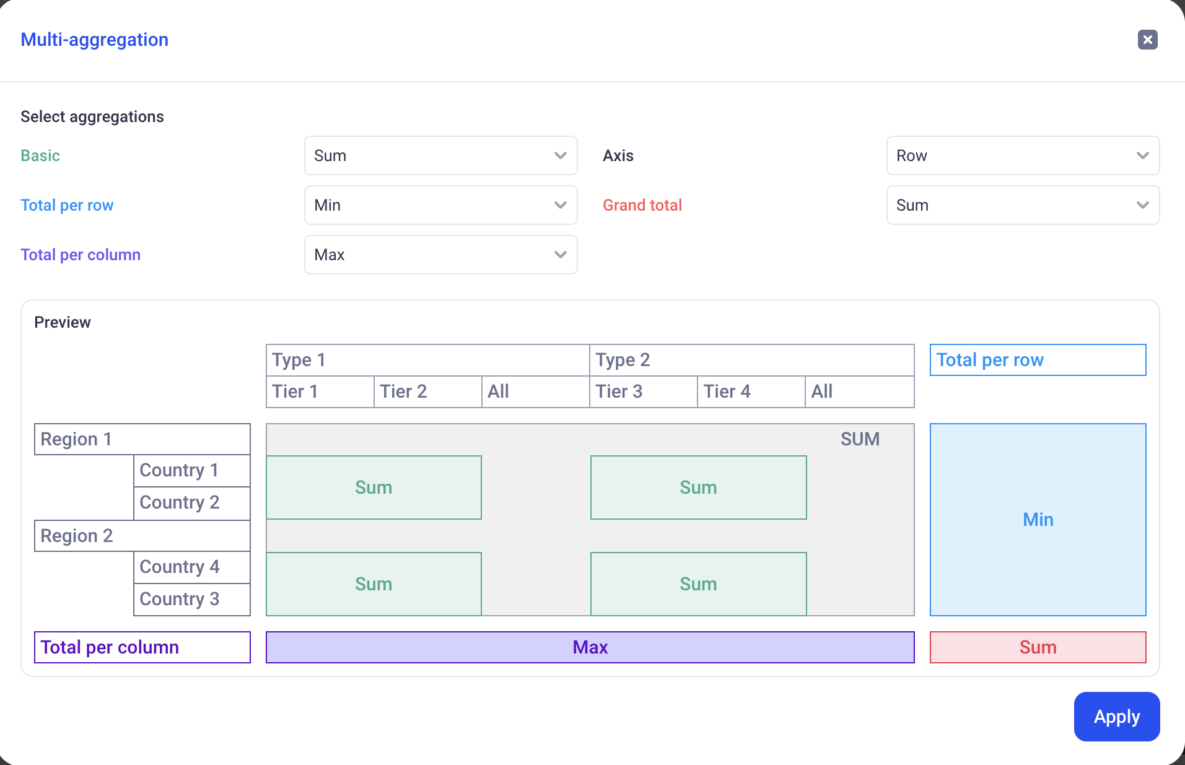This screenshot has width=1185, height=765.
Task: Click the Total per row preview header
Action: [x=1038, y=360]
